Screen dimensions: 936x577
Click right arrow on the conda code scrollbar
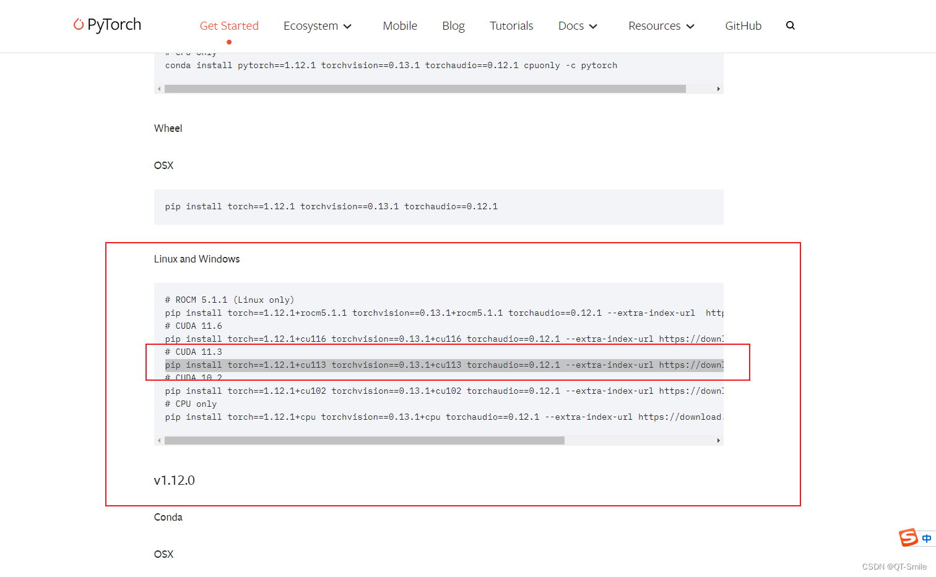(719, 89)
